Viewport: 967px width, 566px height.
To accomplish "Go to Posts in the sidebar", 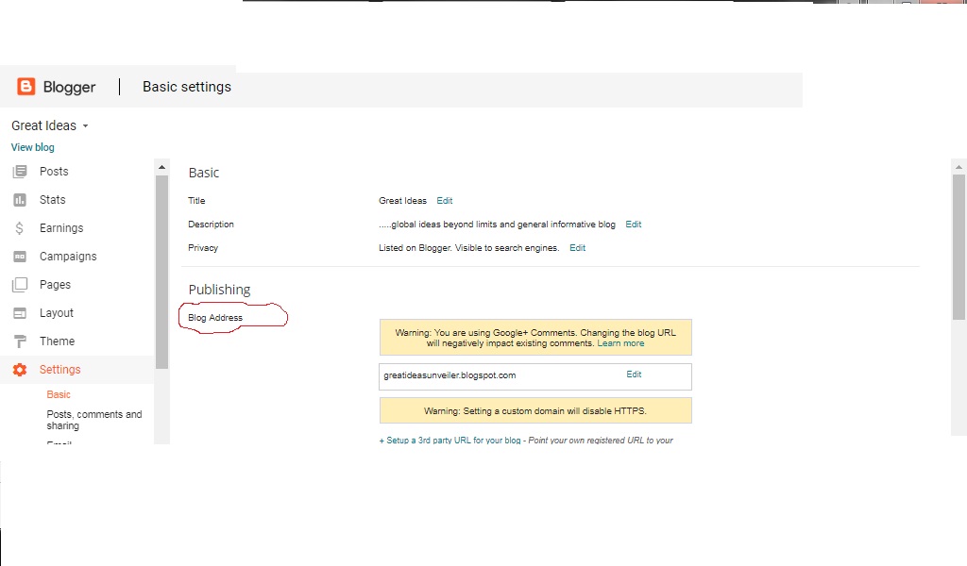I will coord(54,172).
